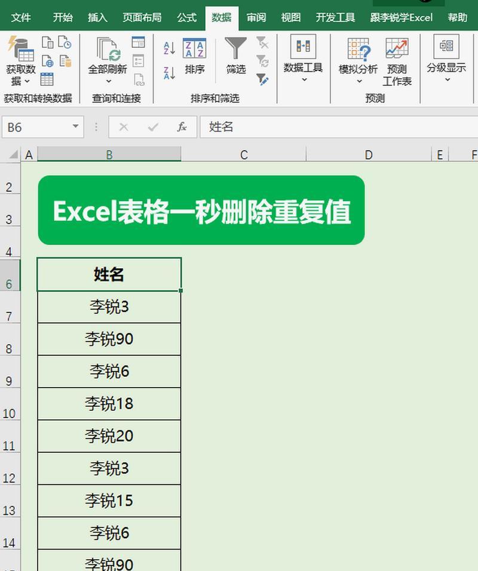The image size is (478, 571).
Task: Click the 预测工作表 (Forecast Sheet) icon
Action: click(397, 62)
